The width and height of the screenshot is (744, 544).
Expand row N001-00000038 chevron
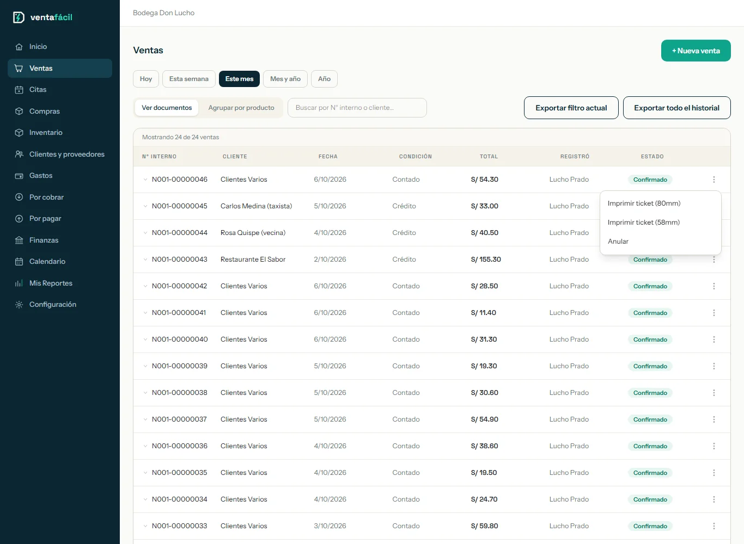point(145,393)
